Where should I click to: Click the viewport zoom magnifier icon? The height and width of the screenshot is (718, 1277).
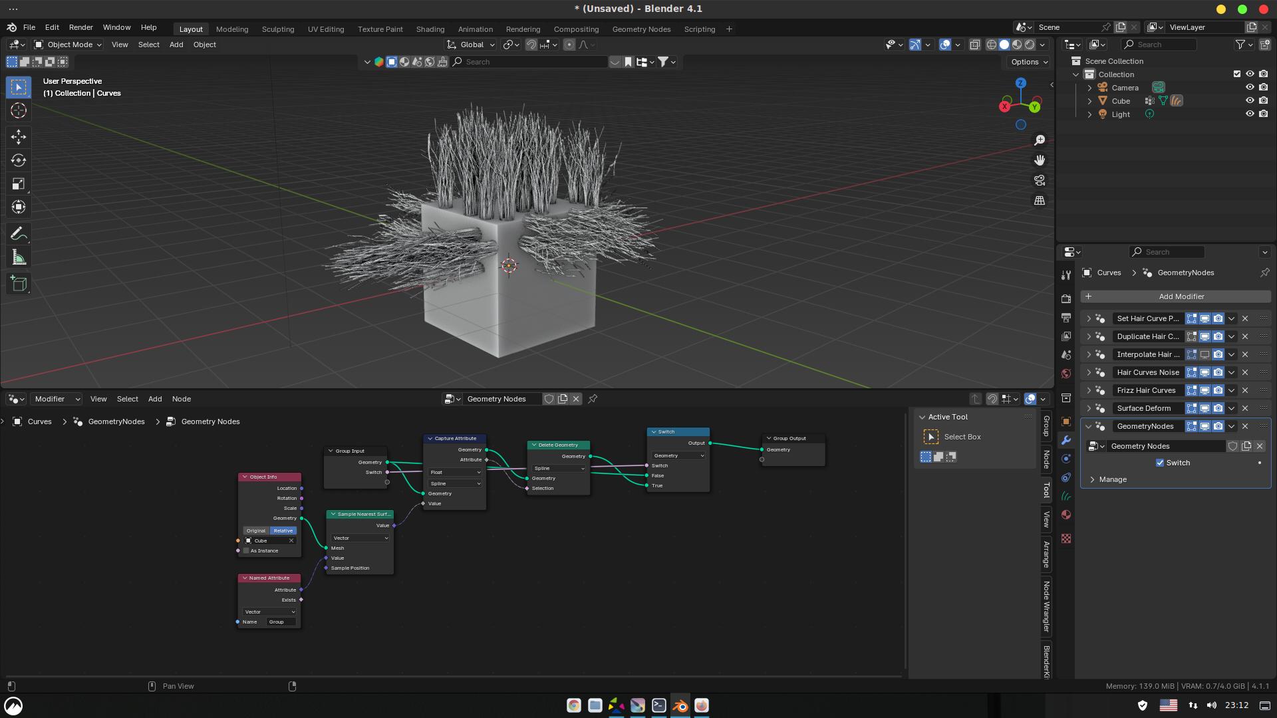pos(1040,140)
